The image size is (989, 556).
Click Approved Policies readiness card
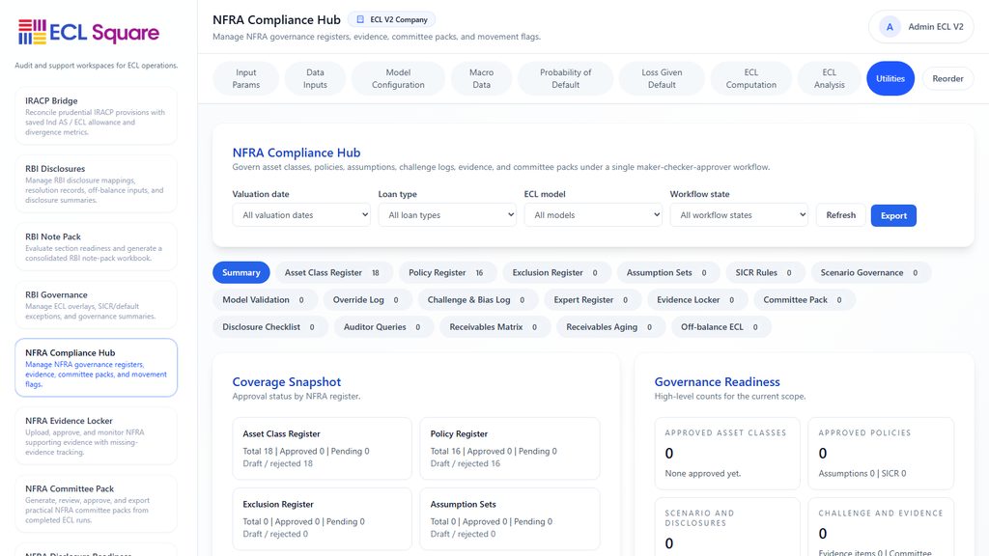[x=881, y=454]
